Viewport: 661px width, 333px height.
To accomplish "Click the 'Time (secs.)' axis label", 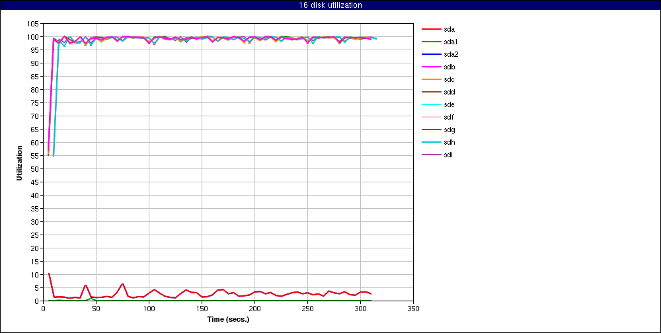I will [x=228, y=319].
